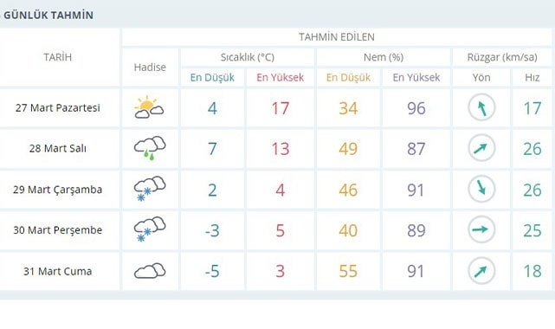Screen dimensions: 555x329
Task: Click the GÜNLÜK TAHMİN heading
Action: click(48, 16)
